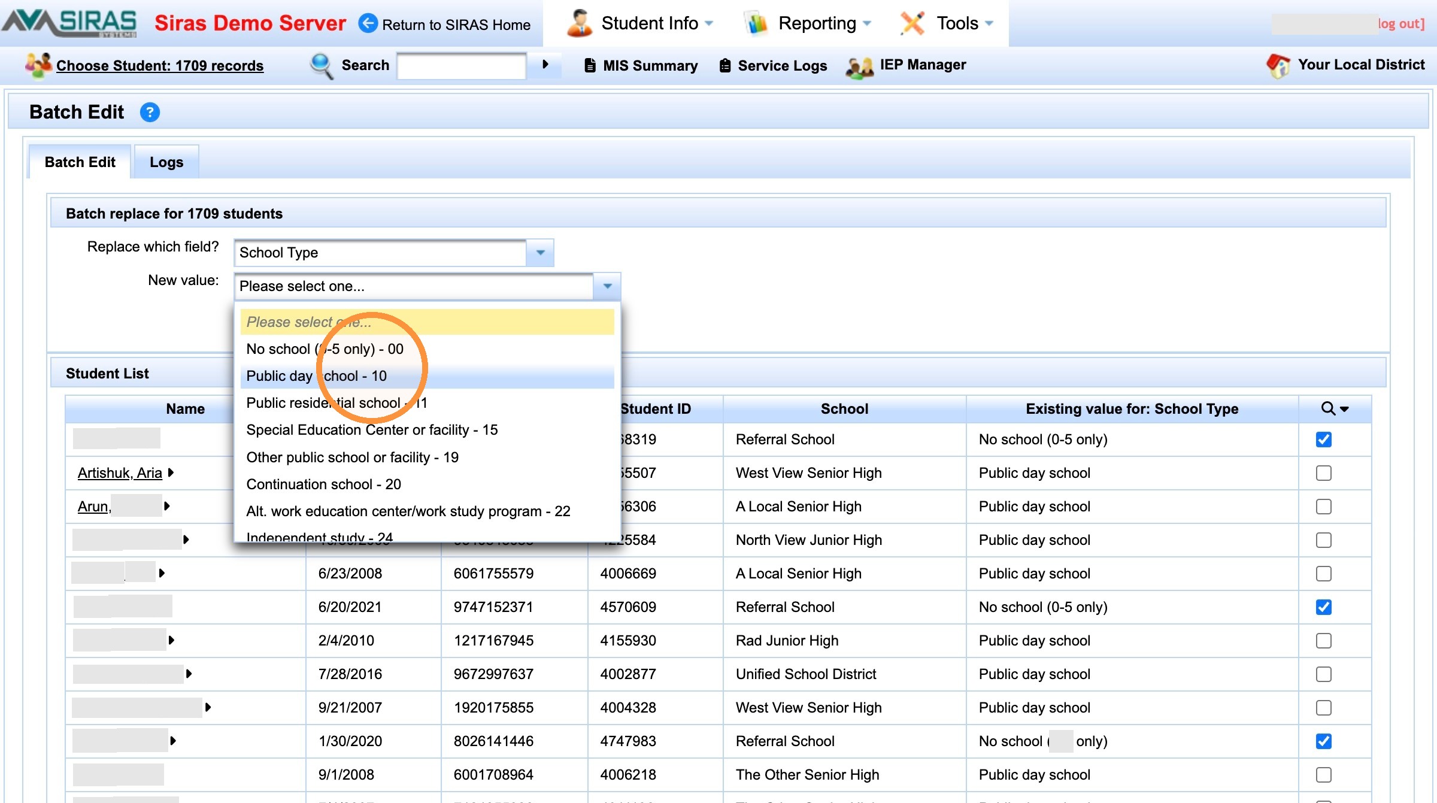Check box for Unified School District row
The height and width of the screenshot is (803, 1437).
tap(1323, 674)
